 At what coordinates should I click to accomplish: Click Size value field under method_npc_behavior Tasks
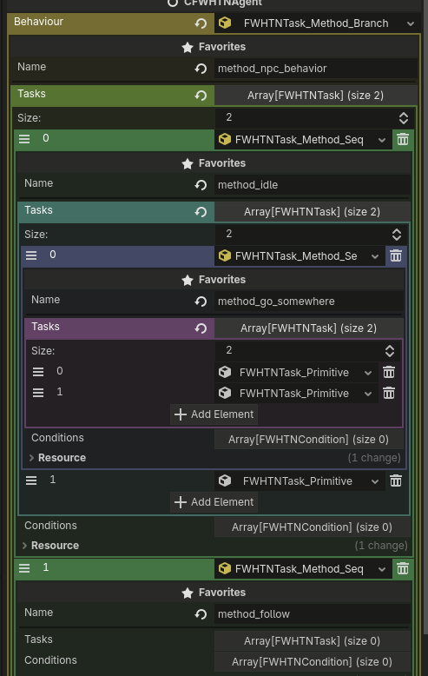(305, 117)
